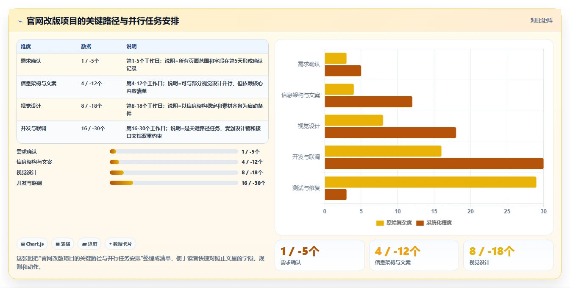This screenshot has height=288, width=570.
Task: Click chart axis label 视觉设计
Action: click(x=309, y=126)
